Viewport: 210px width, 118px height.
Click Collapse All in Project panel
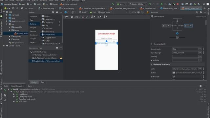point(17,8)
